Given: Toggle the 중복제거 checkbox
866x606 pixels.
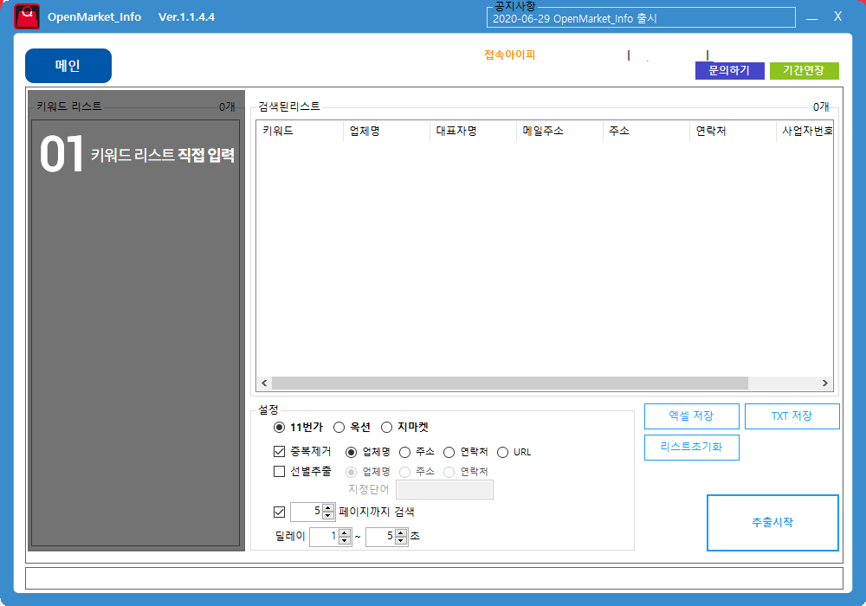Looking at the screenshot, I should tap(280, 451).
